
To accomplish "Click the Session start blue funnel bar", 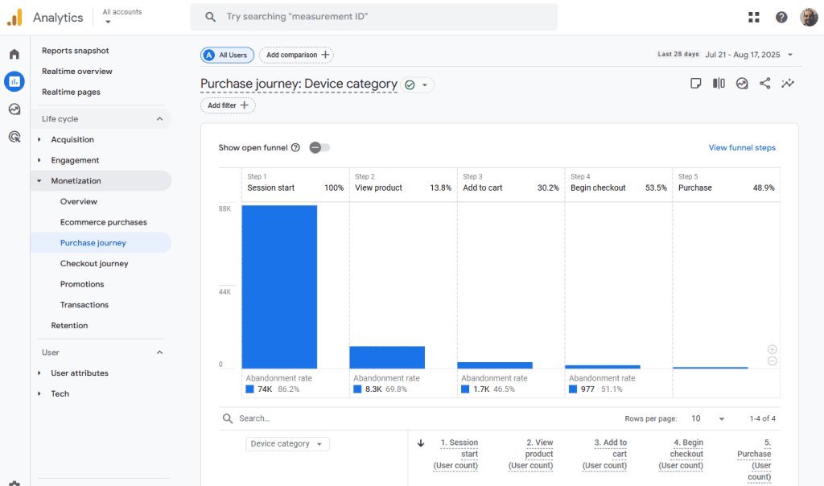I will (279, 286).
